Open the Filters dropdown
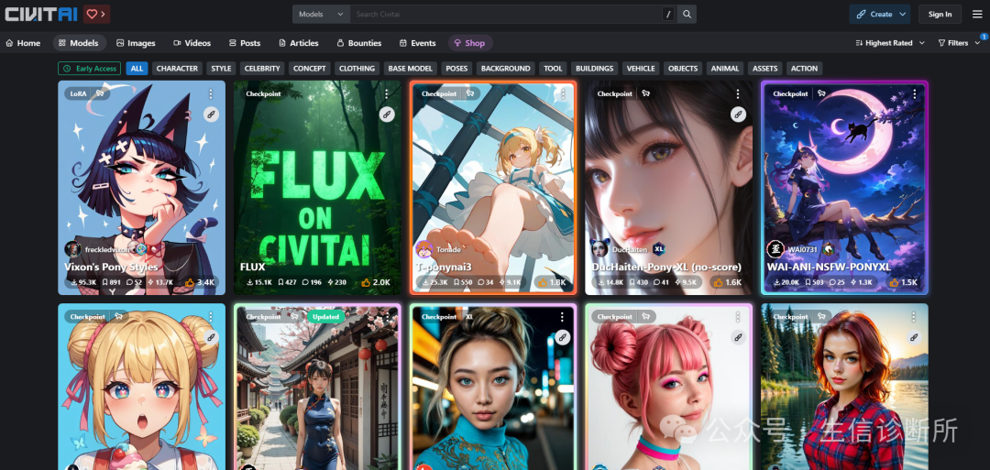Viewport: 990px width, 470px height. click(x=960, y=43)
